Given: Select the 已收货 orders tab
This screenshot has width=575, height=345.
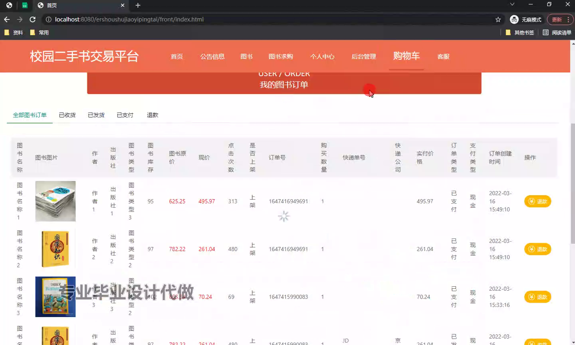Looking at the screenshot, I should pos(67,115).
